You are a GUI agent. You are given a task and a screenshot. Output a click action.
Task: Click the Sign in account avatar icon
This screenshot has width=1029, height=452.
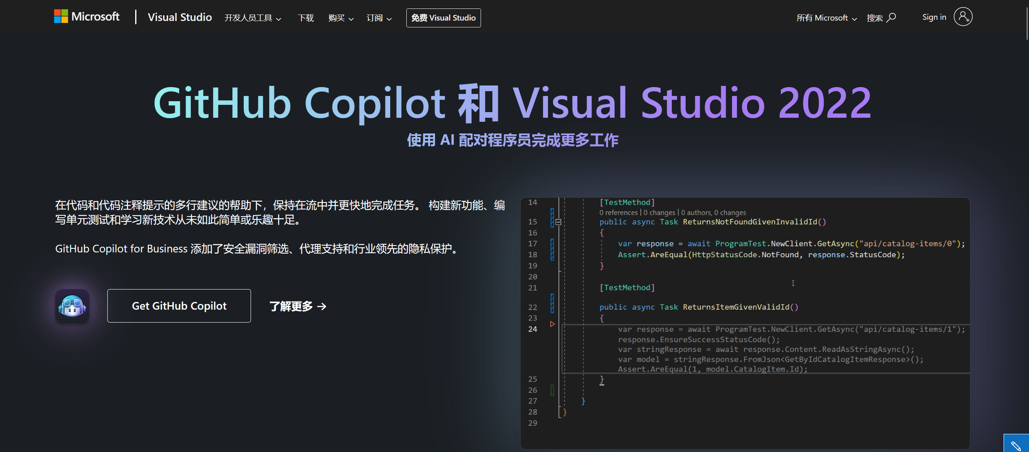coord(963,17)
